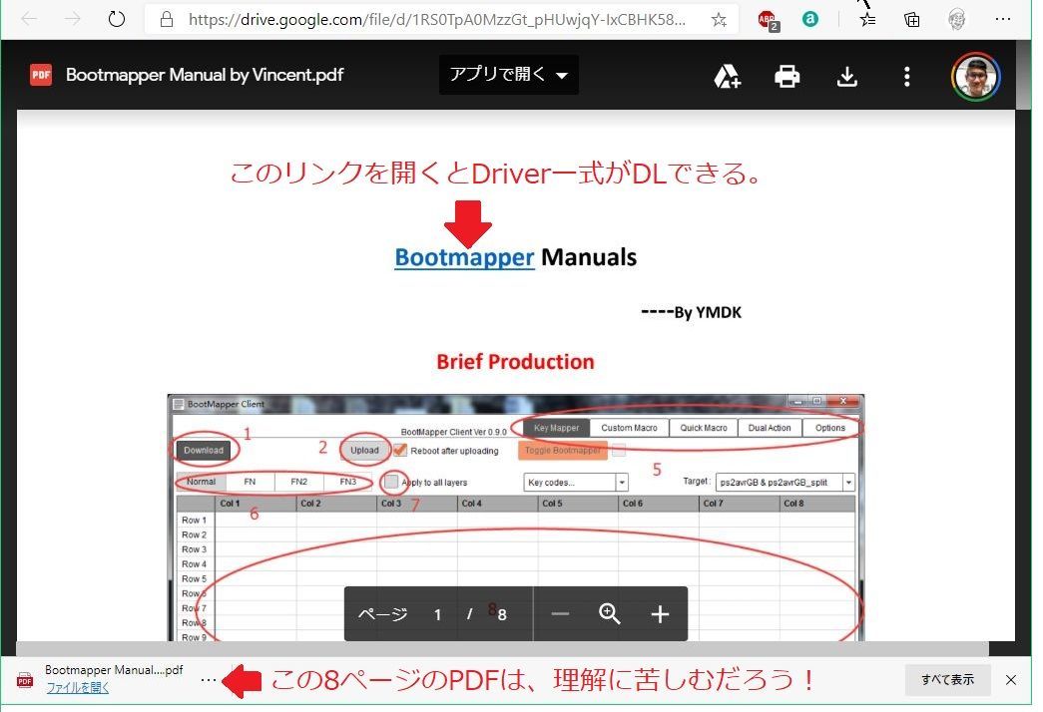Download the PDF with download icon
This screenshot has width=1043, height=712.
pyautogui.click(x=846, y=77)
